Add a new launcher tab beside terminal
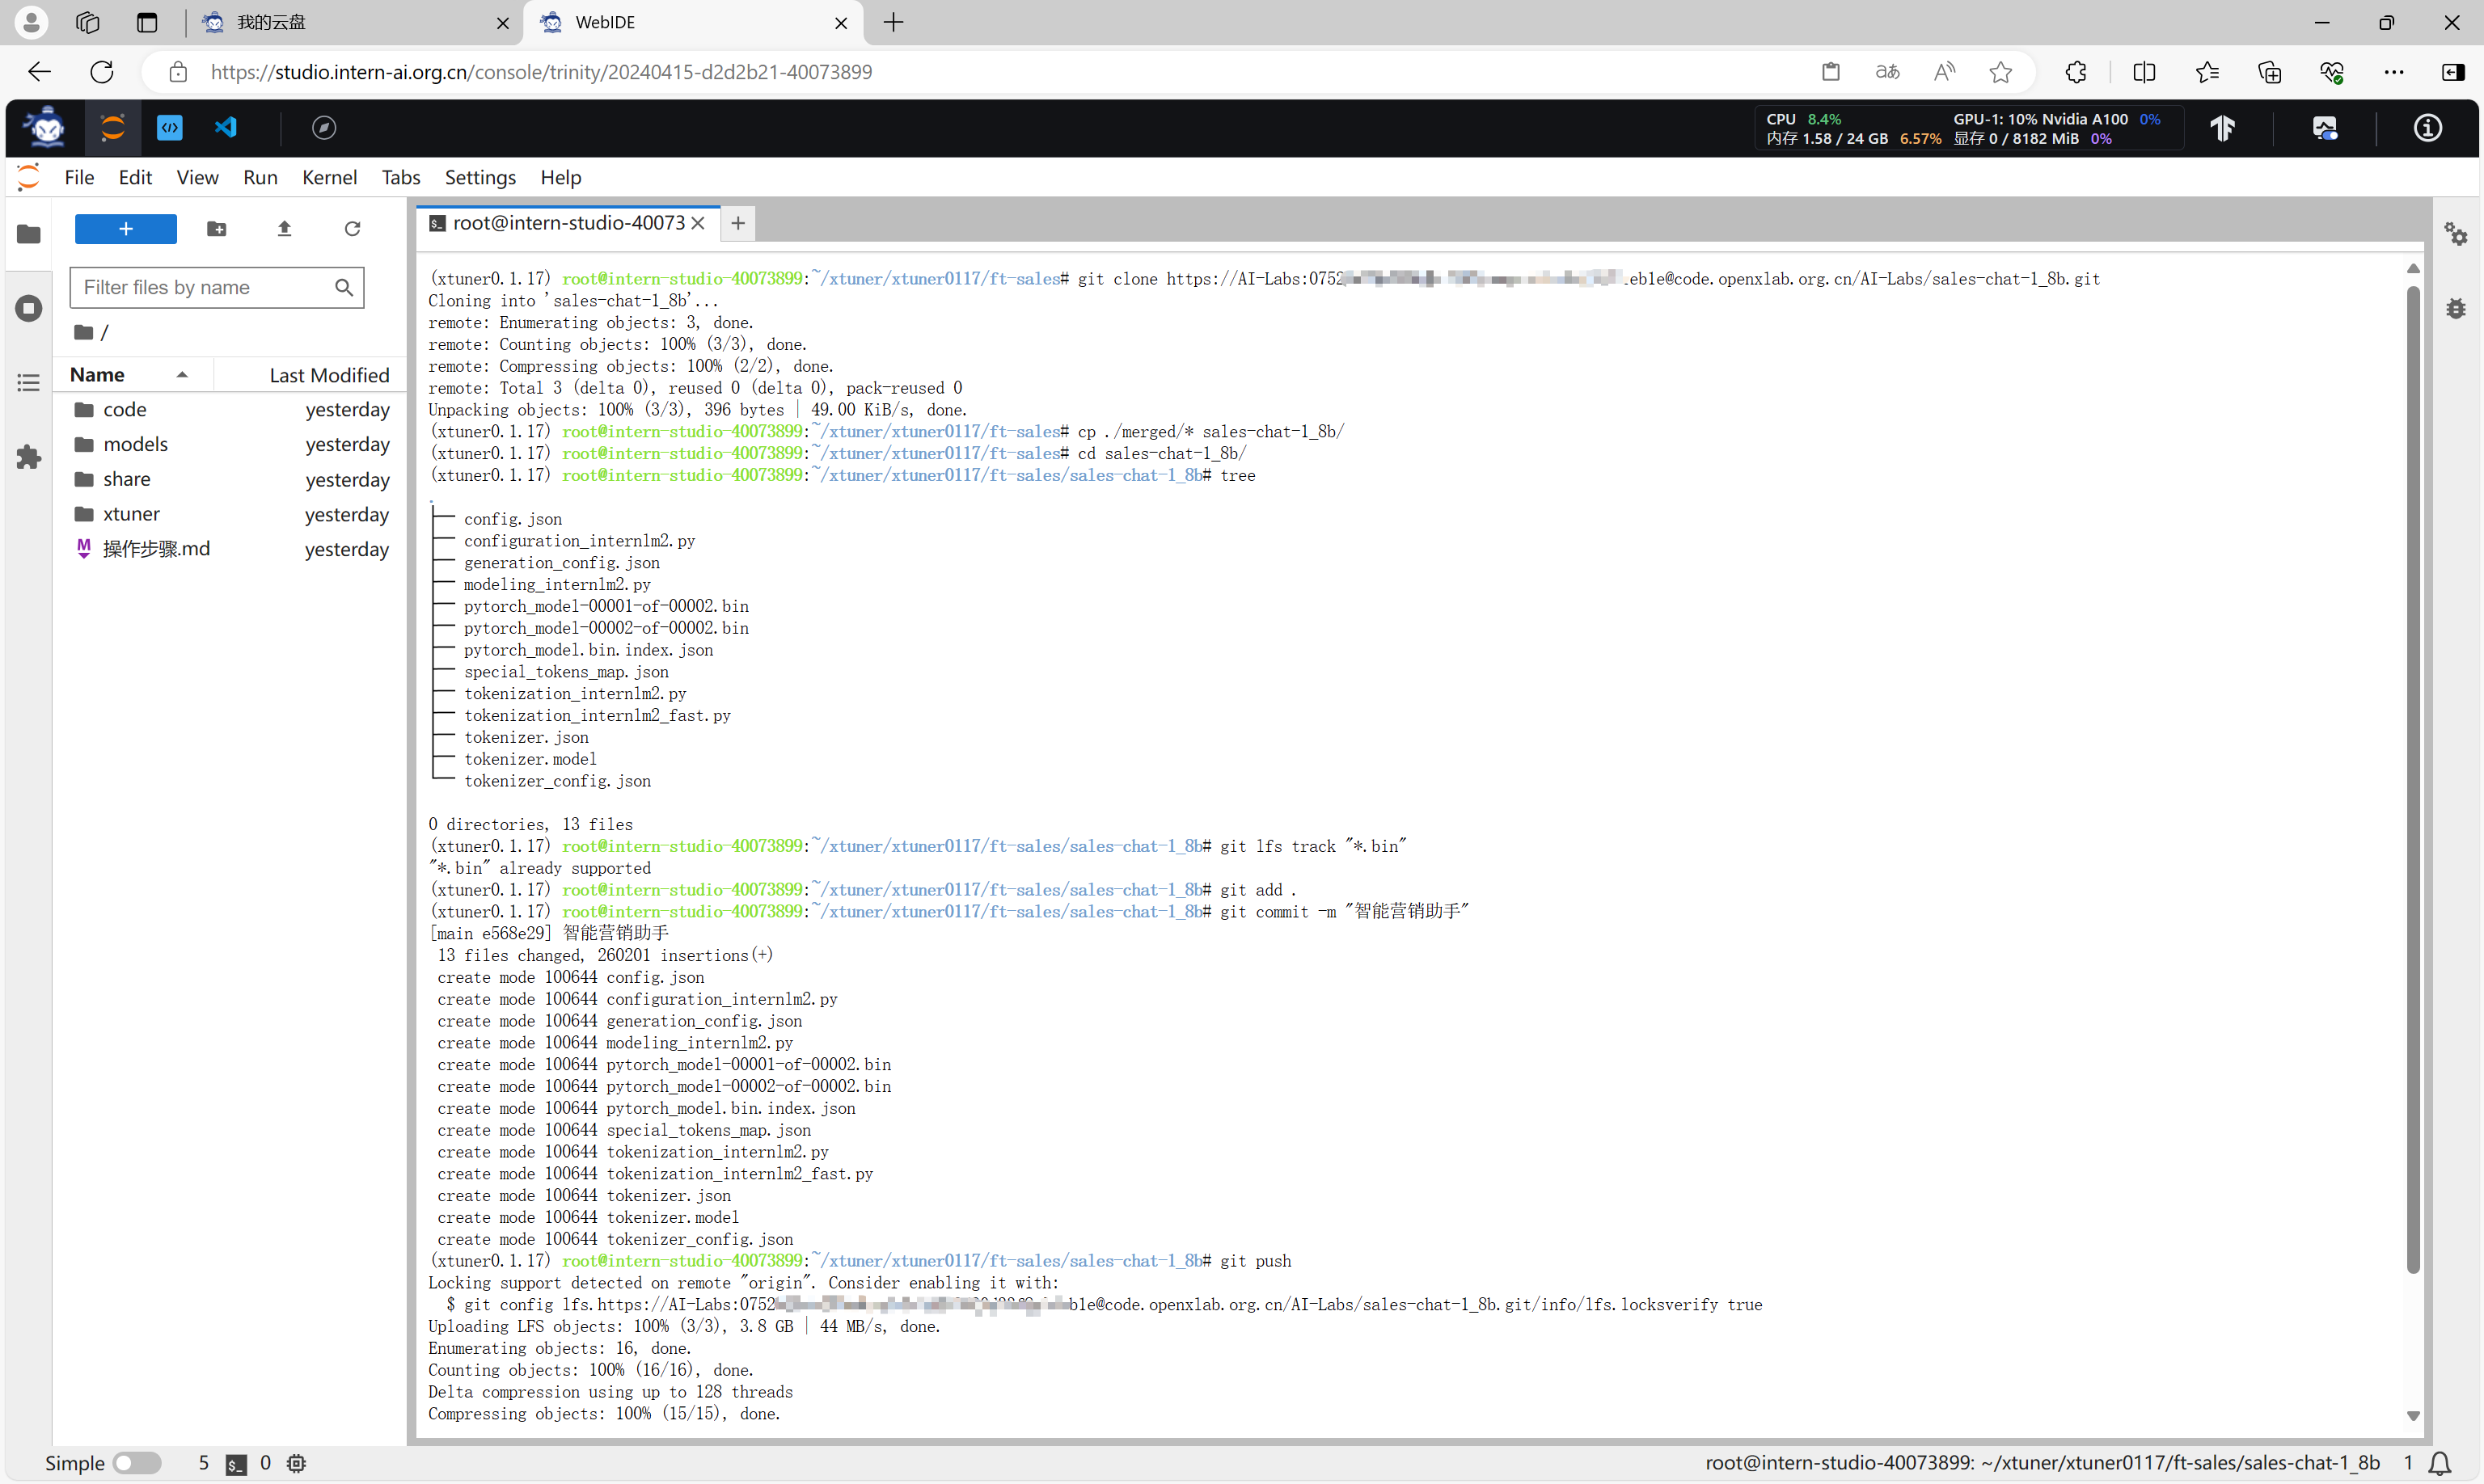Viewport: 2484px width, 1484px height. click(738, 223)
